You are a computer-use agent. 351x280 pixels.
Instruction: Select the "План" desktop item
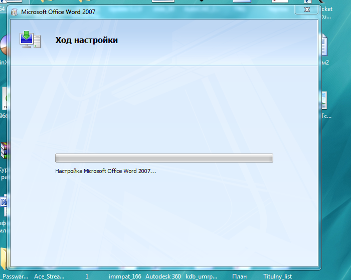click(239, 276)
